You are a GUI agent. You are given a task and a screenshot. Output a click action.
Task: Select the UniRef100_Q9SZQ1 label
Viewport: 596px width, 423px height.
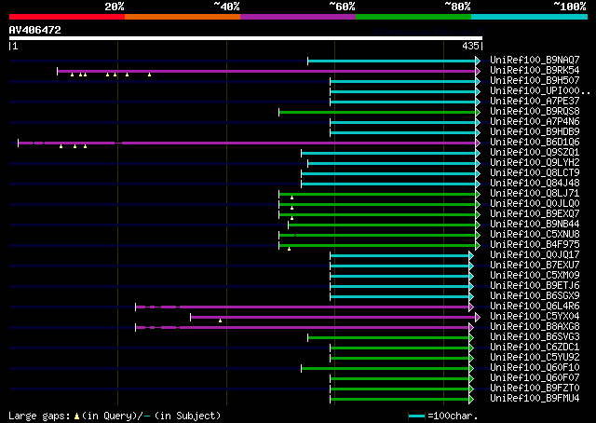click(535, 153)
